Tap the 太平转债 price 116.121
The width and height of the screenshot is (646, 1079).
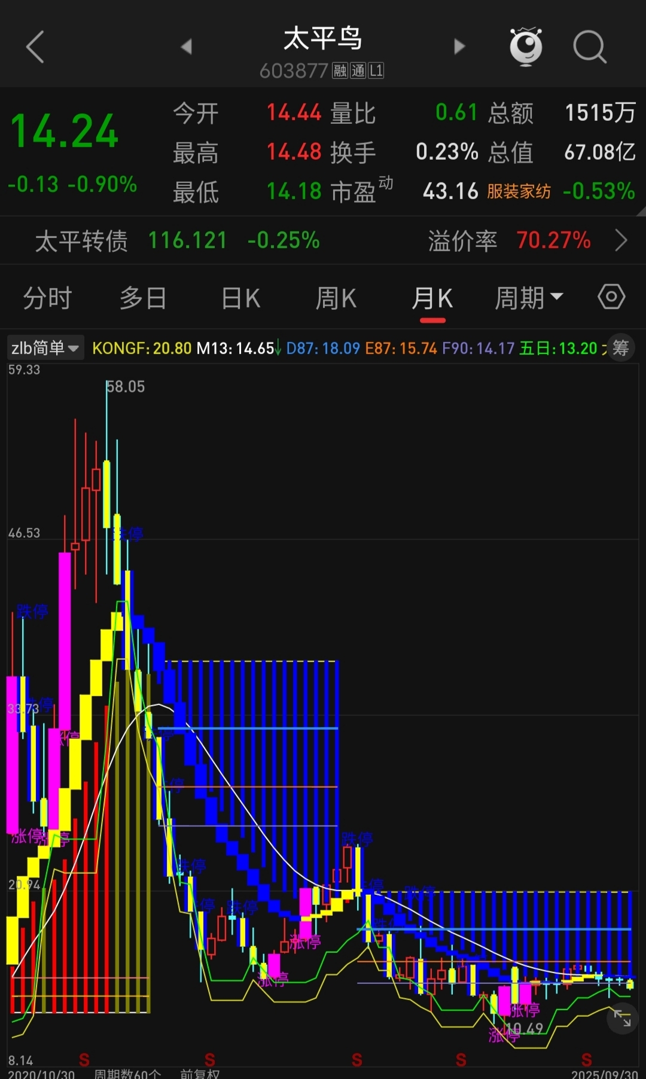(x=188, y=240)
